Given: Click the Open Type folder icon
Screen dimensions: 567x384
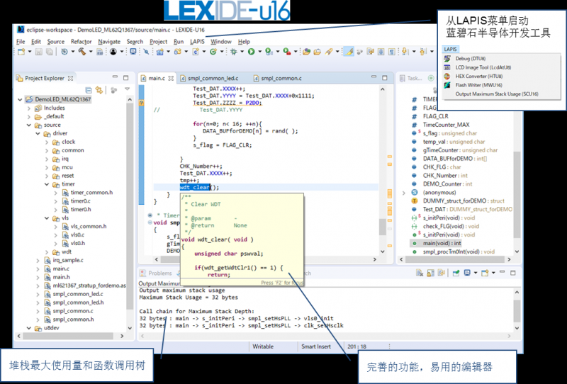Looking at the screenshot, I should pos(307,52).
